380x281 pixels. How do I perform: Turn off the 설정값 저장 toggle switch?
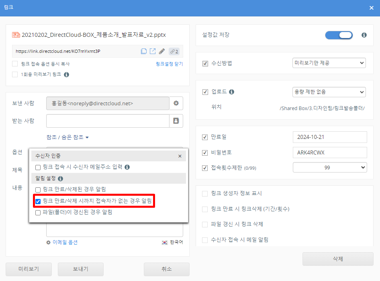[339, 35]
